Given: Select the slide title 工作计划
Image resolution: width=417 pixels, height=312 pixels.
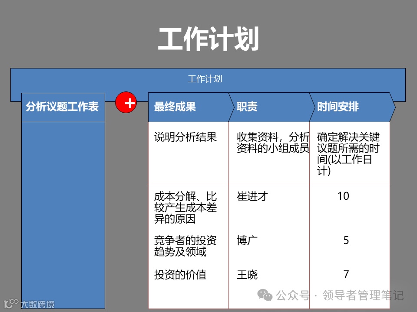Looking at the screenshot, I should 208,39.
